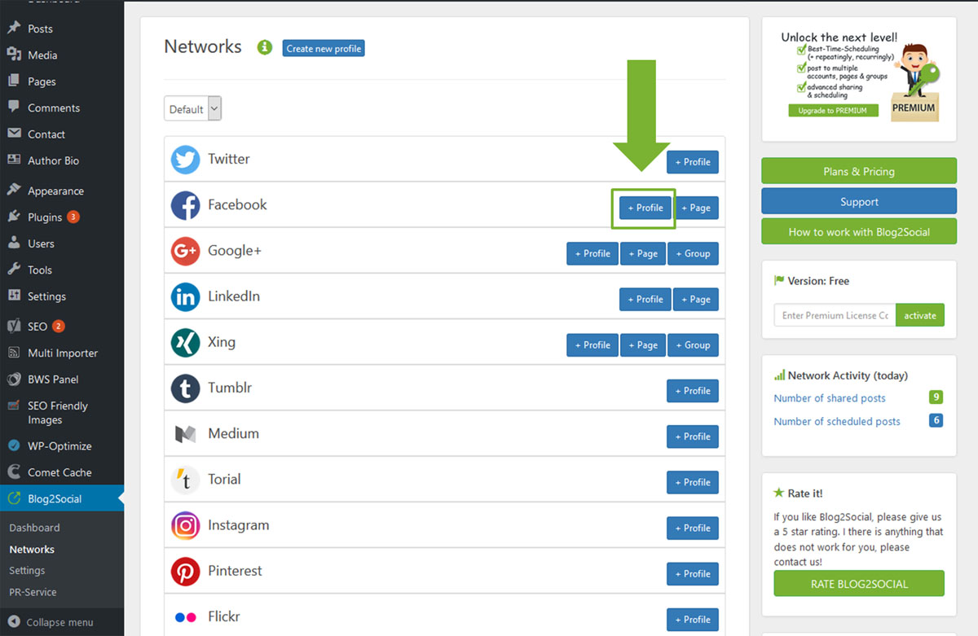This screenshot has width=978, height=636.
Task: Click the Instagram network logo icon
Action: click(x=186, y=525)
